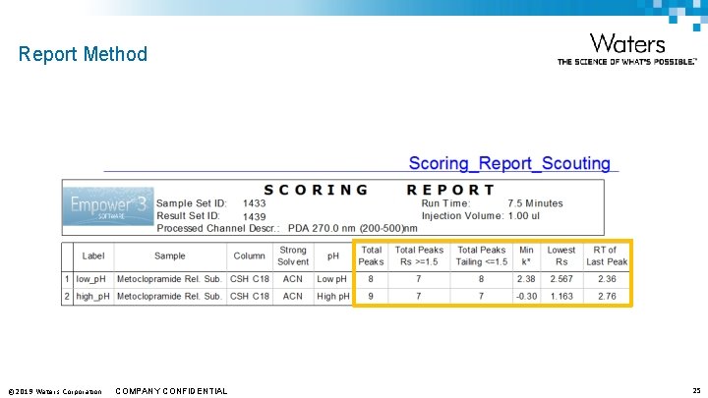Click Min k* value 2.38
Image resolution: width=708 pixels, height=398 pixels.
click(x=526, y=279)
